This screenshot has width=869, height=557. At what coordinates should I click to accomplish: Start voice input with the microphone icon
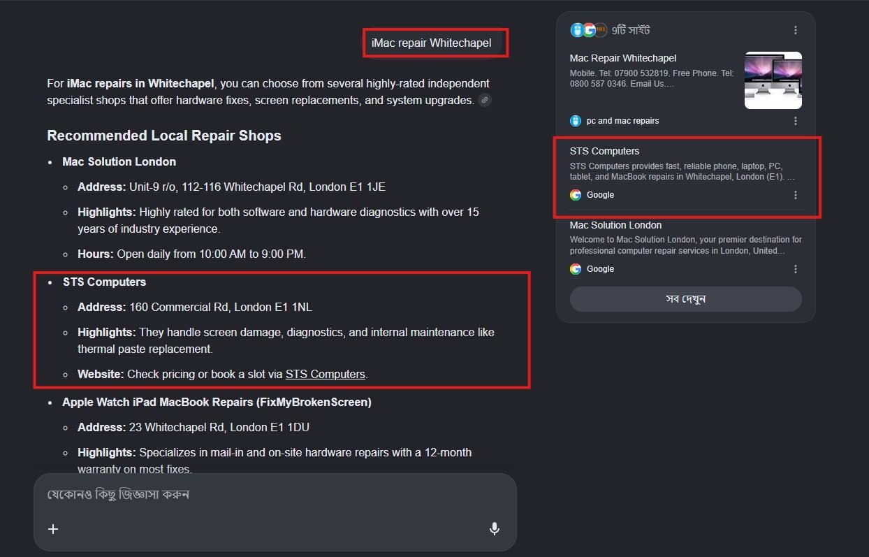coord(495,529)
